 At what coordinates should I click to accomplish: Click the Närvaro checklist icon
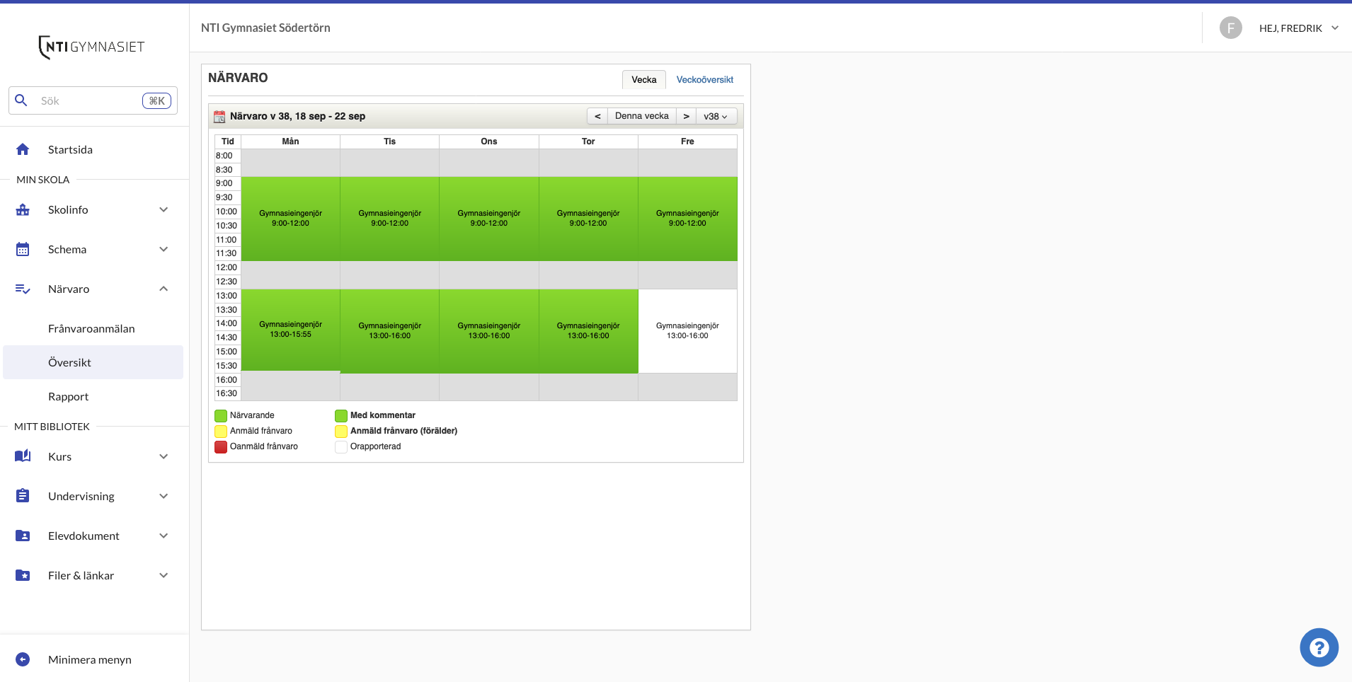point(22,289)
